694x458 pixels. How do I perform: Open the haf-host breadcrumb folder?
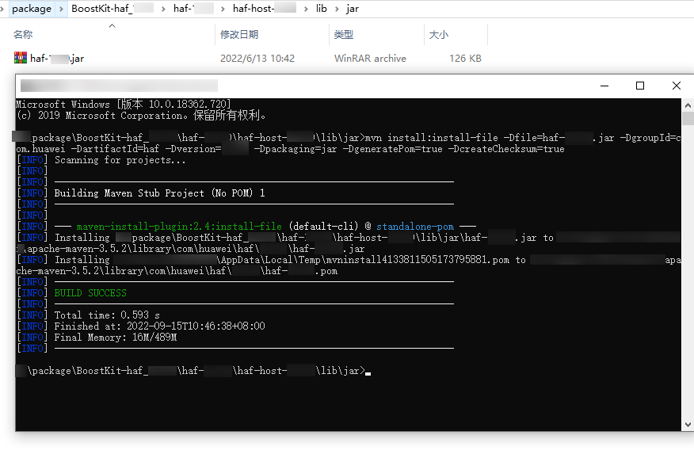[x=265, y=9]
